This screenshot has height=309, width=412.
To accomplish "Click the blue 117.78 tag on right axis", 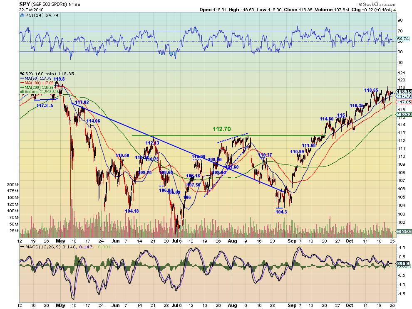I will click(x=404, y=96).
